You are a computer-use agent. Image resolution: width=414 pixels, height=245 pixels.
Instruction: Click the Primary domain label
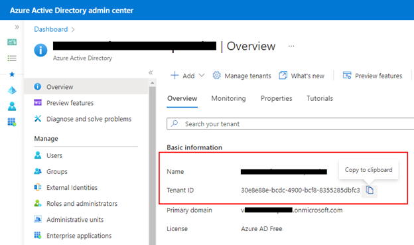click(189, 210)
